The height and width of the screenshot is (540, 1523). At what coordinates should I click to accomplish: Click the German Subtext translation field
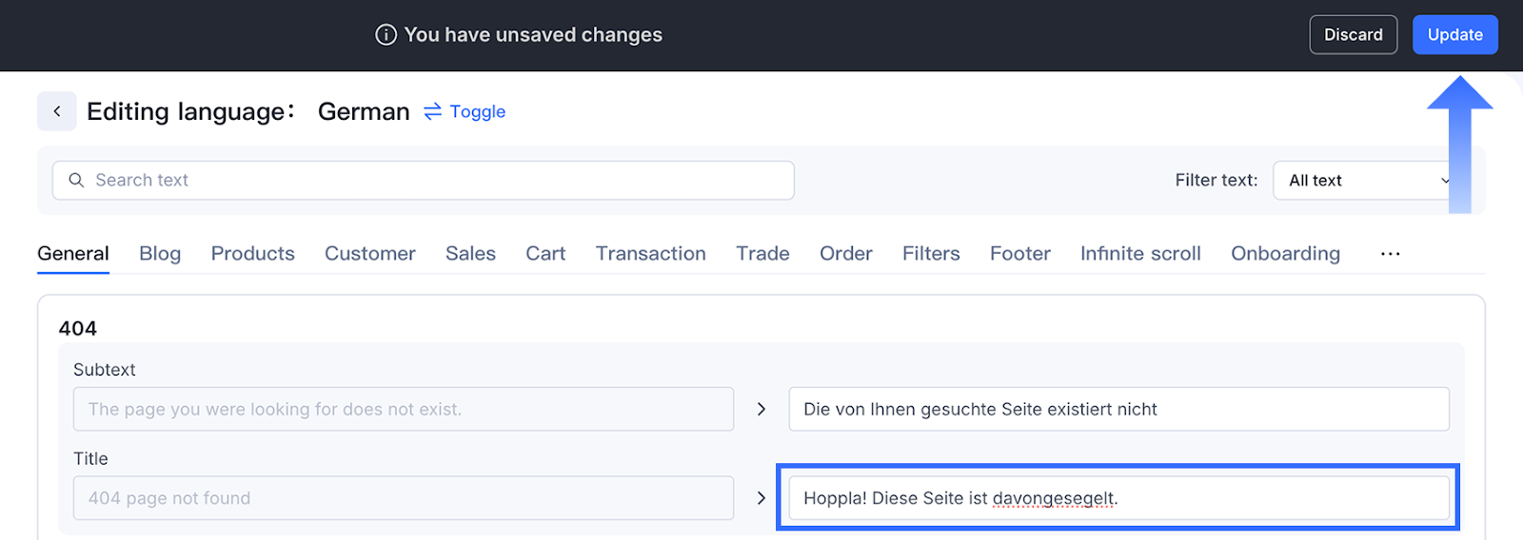pyautogui.click(x=1118, y=409)
